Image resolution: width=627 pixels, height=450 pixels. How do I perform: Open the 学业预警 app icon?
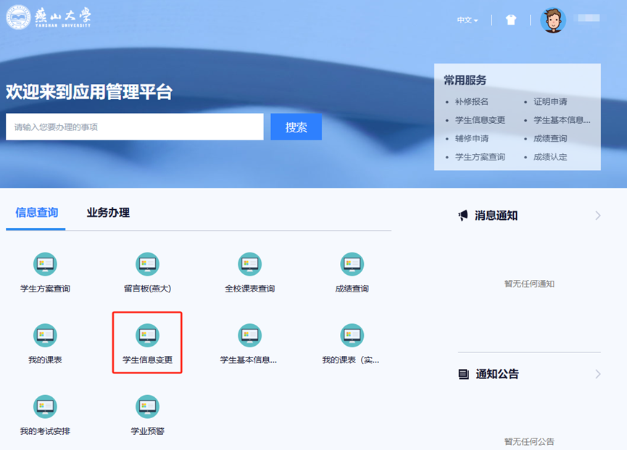[147, 407]
